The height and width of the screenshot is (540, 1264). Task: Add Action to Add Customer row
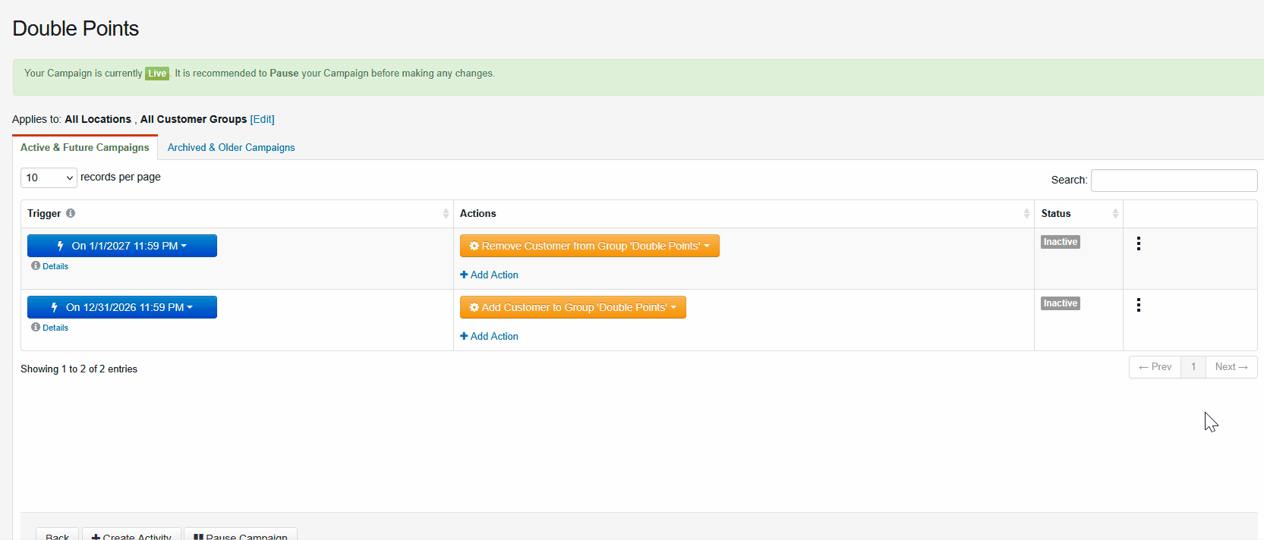[489, 336]
